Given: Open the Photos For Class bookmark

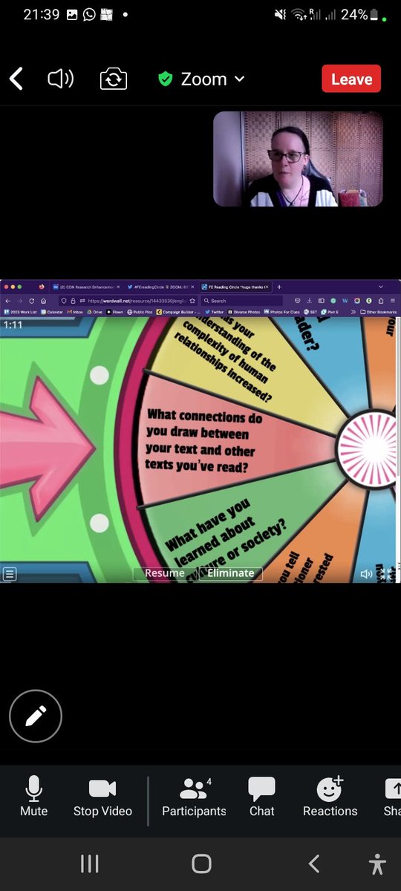Looking at the screenshot, I should point(284,313).
